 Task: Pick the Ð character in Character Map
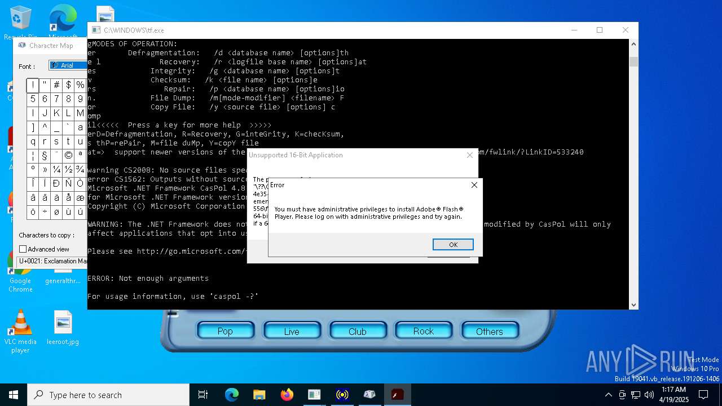(56, 184)
